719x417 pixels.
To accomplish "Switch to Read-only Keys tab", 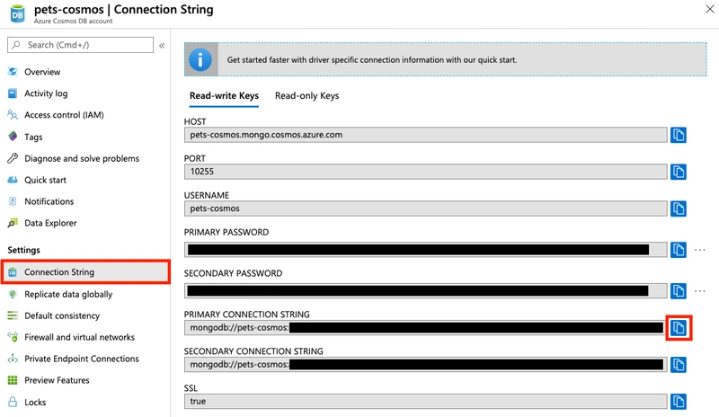I will [x=306, y=96].
